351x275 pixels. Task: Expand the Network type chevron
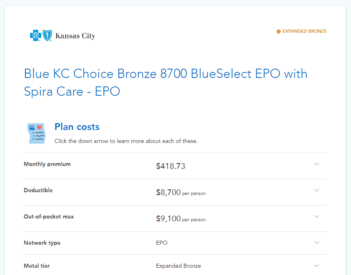(317, 243)
